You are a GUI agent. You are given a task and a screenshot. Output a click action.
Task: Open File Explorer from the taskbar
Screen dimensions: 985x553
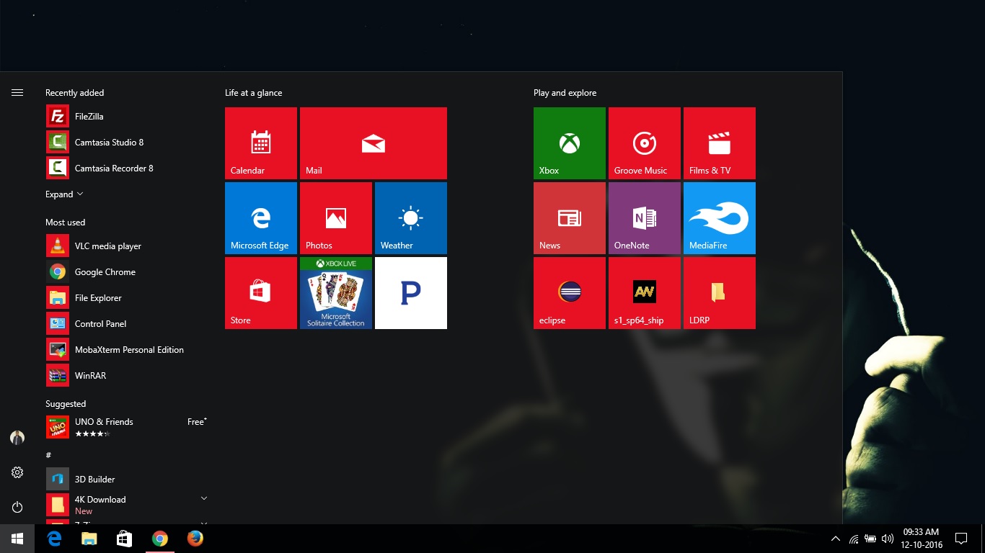[x=89, y=539]
